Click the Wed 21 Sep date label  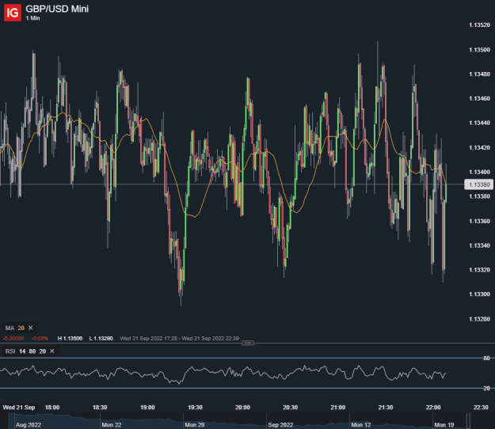(19, 408)
